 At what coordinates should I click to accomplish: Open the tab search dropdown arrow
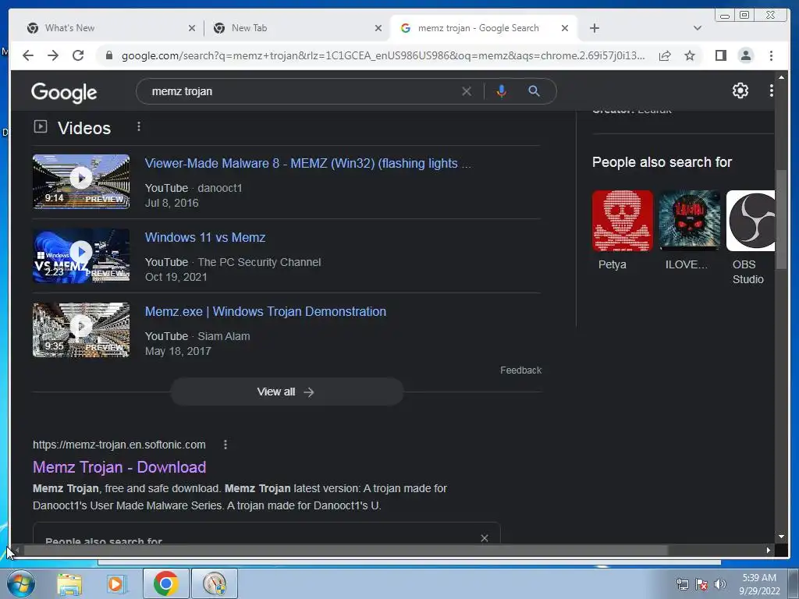click(x=697, y=28)
